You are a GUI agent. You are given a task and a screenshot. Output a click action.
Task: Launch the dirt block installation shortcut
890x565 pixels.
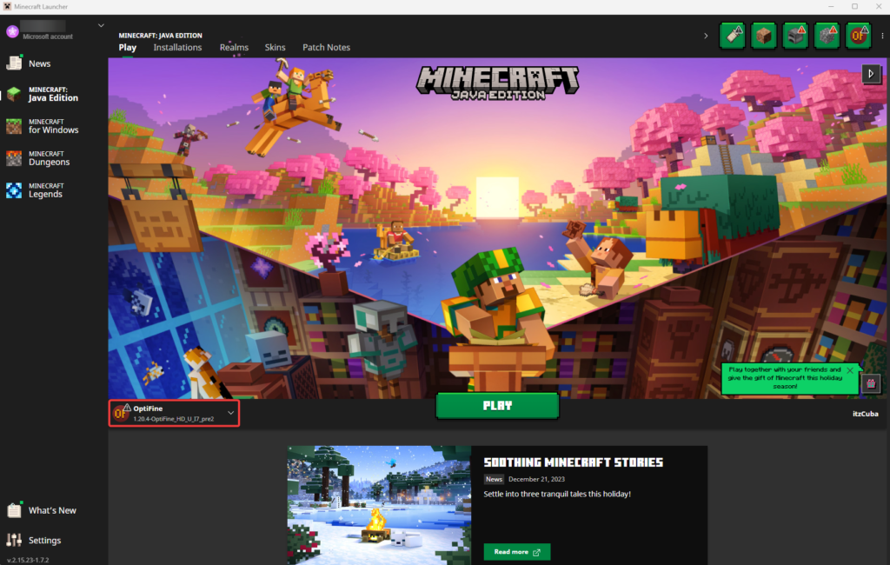(x=763, y=36)
